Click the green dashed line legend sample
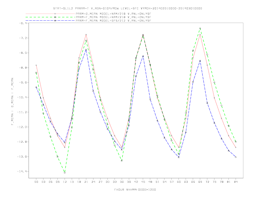The image size is (257, 198). tap(50, 17)
